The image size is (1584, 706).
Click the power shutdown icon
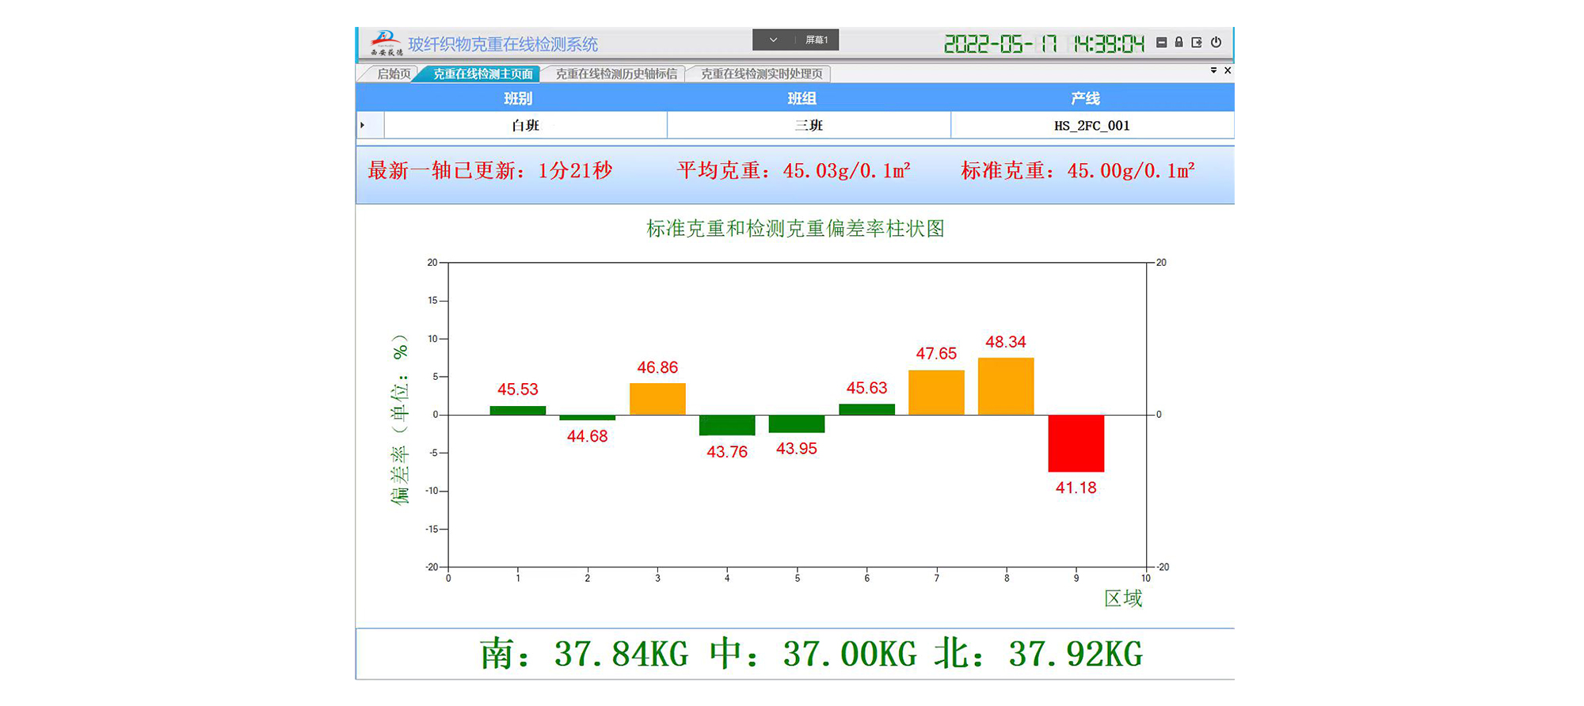click(x=1216, y=43)
